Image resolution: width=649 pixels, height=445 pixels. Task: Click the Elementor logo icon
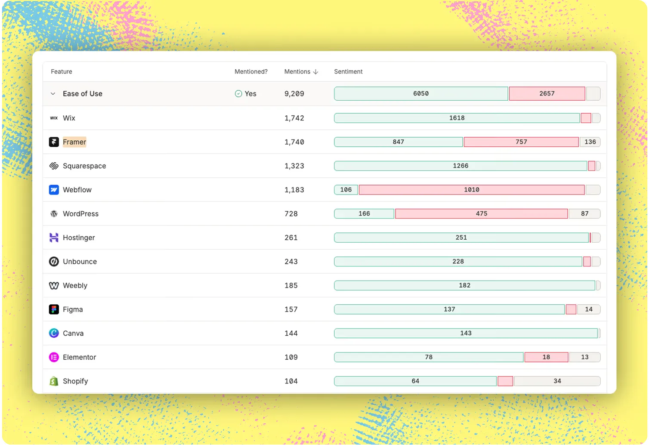(x=54, y=357)
